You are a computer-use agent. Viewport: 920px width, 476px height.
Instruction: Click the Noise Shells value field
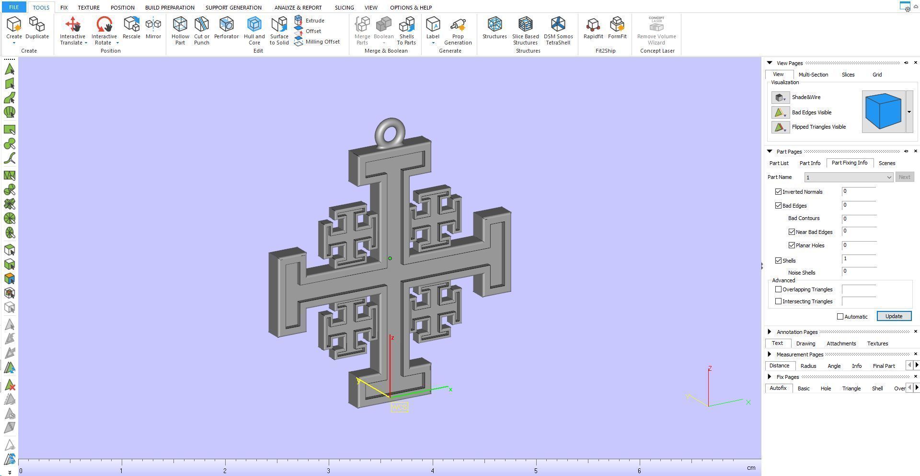point(859,271)
